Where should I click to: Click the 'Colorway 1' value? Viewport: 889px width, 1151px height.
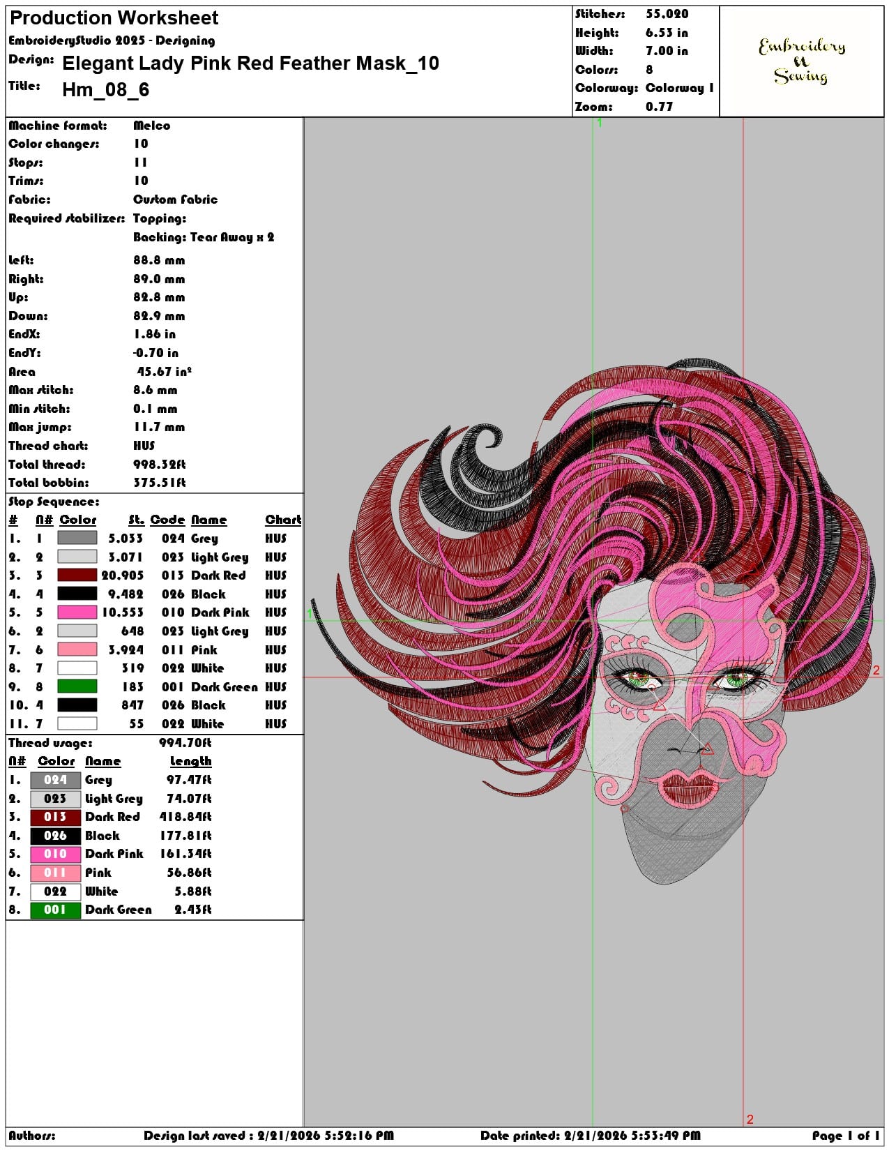tap(680, 88)
